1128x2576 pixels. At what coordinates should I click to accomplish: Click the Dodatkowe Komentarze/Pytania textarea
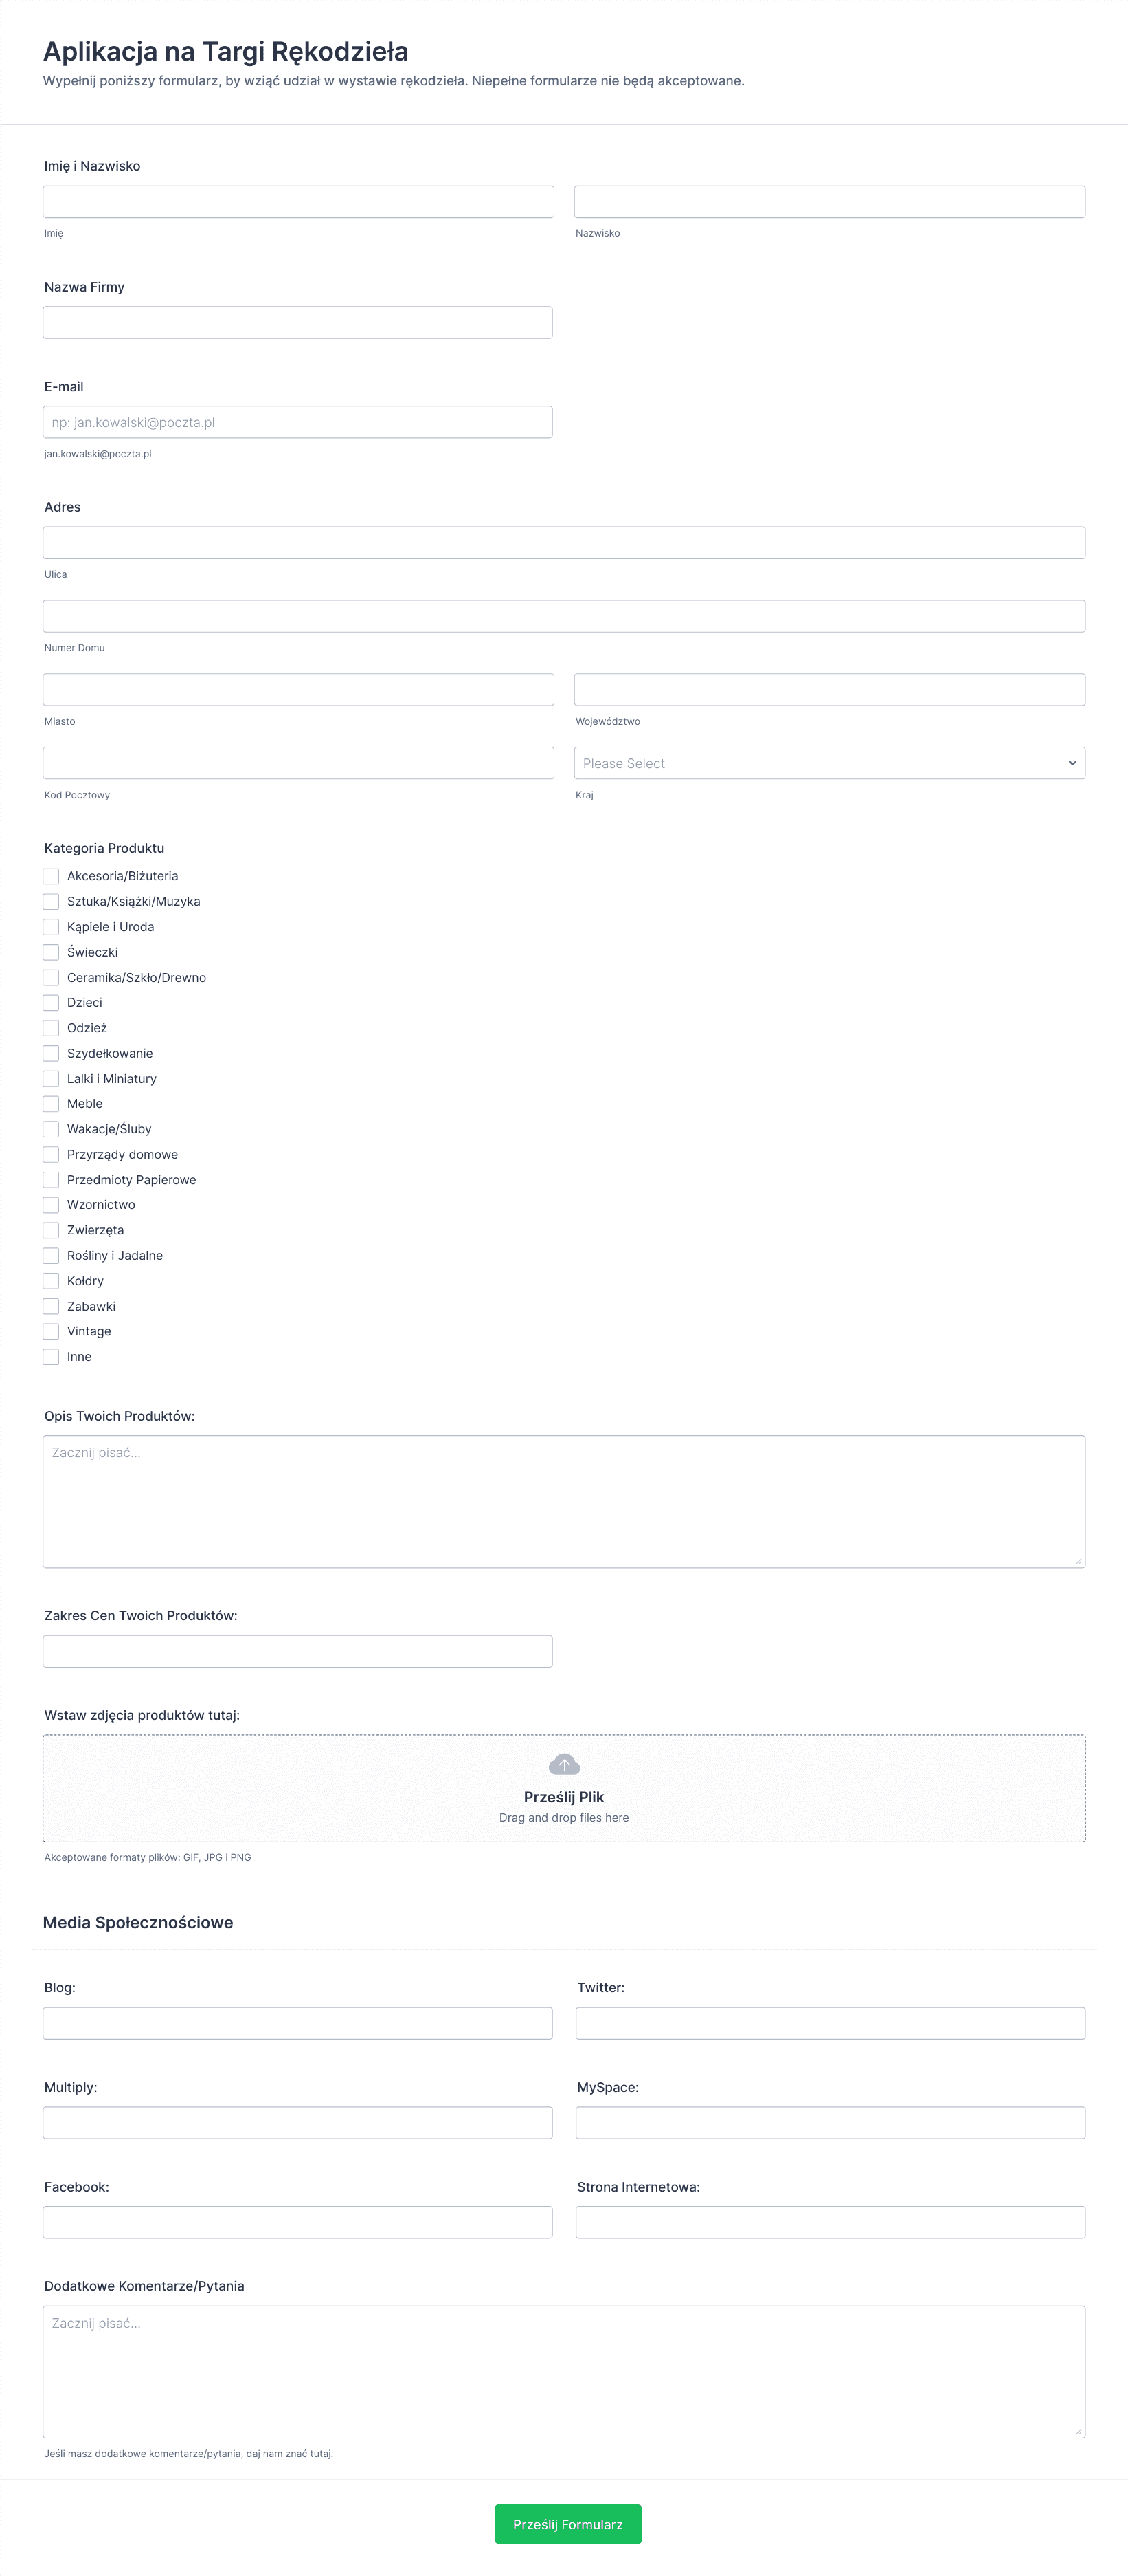(565, 2372)
